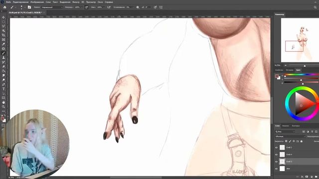Screen dimensions: 319x179
Task: Hide the top layer via eye icon
Action: click(276, 148)
